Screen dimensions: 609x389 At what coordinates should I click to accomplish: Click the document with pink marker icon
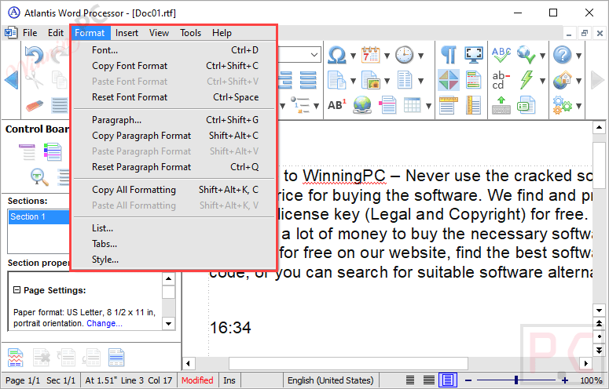pyautogui.click(x=387, y=105)
